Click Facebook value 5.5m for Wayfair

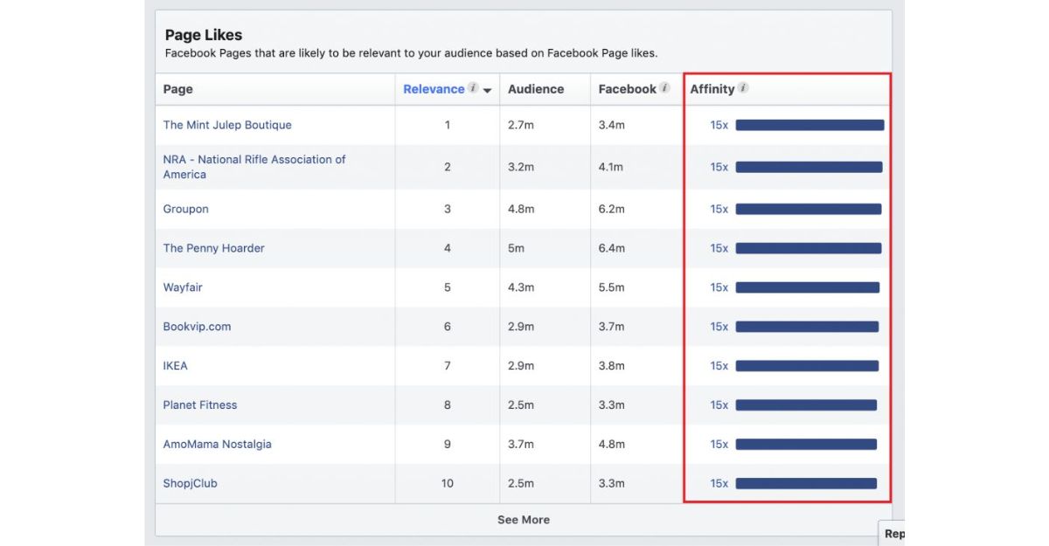coord(611,287)
